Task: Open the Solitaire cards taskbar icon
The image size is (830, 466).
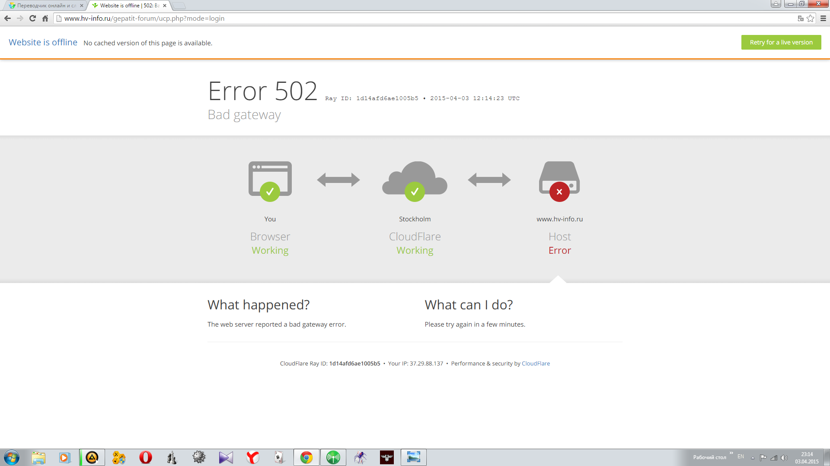Action: (279, 457)
